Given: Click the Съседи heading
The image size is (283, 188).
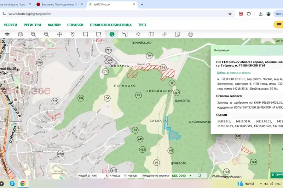Looking at the screenshot, I should (221, 115).
